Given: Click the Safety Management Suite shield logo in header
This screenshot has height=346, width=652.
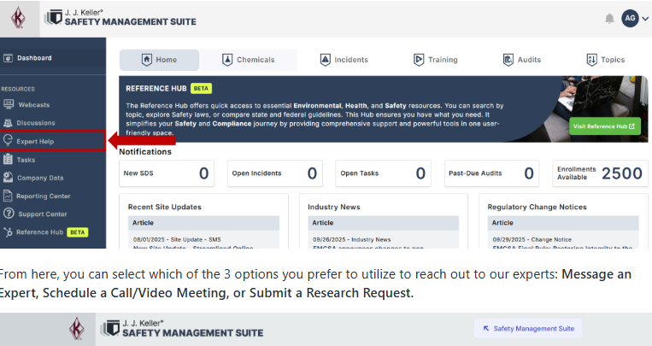Looking at the screenshot, I should click(x=54, y=17).
